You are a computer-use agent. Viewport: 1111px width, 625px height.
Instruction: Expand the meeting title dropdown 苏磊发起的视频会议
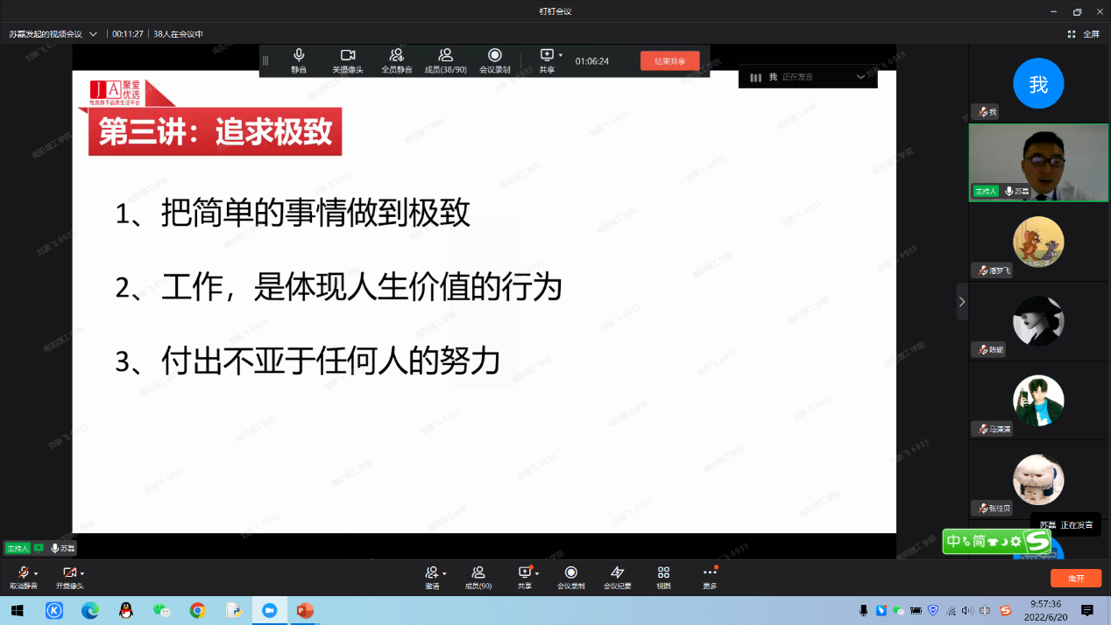tap(93, 34)
